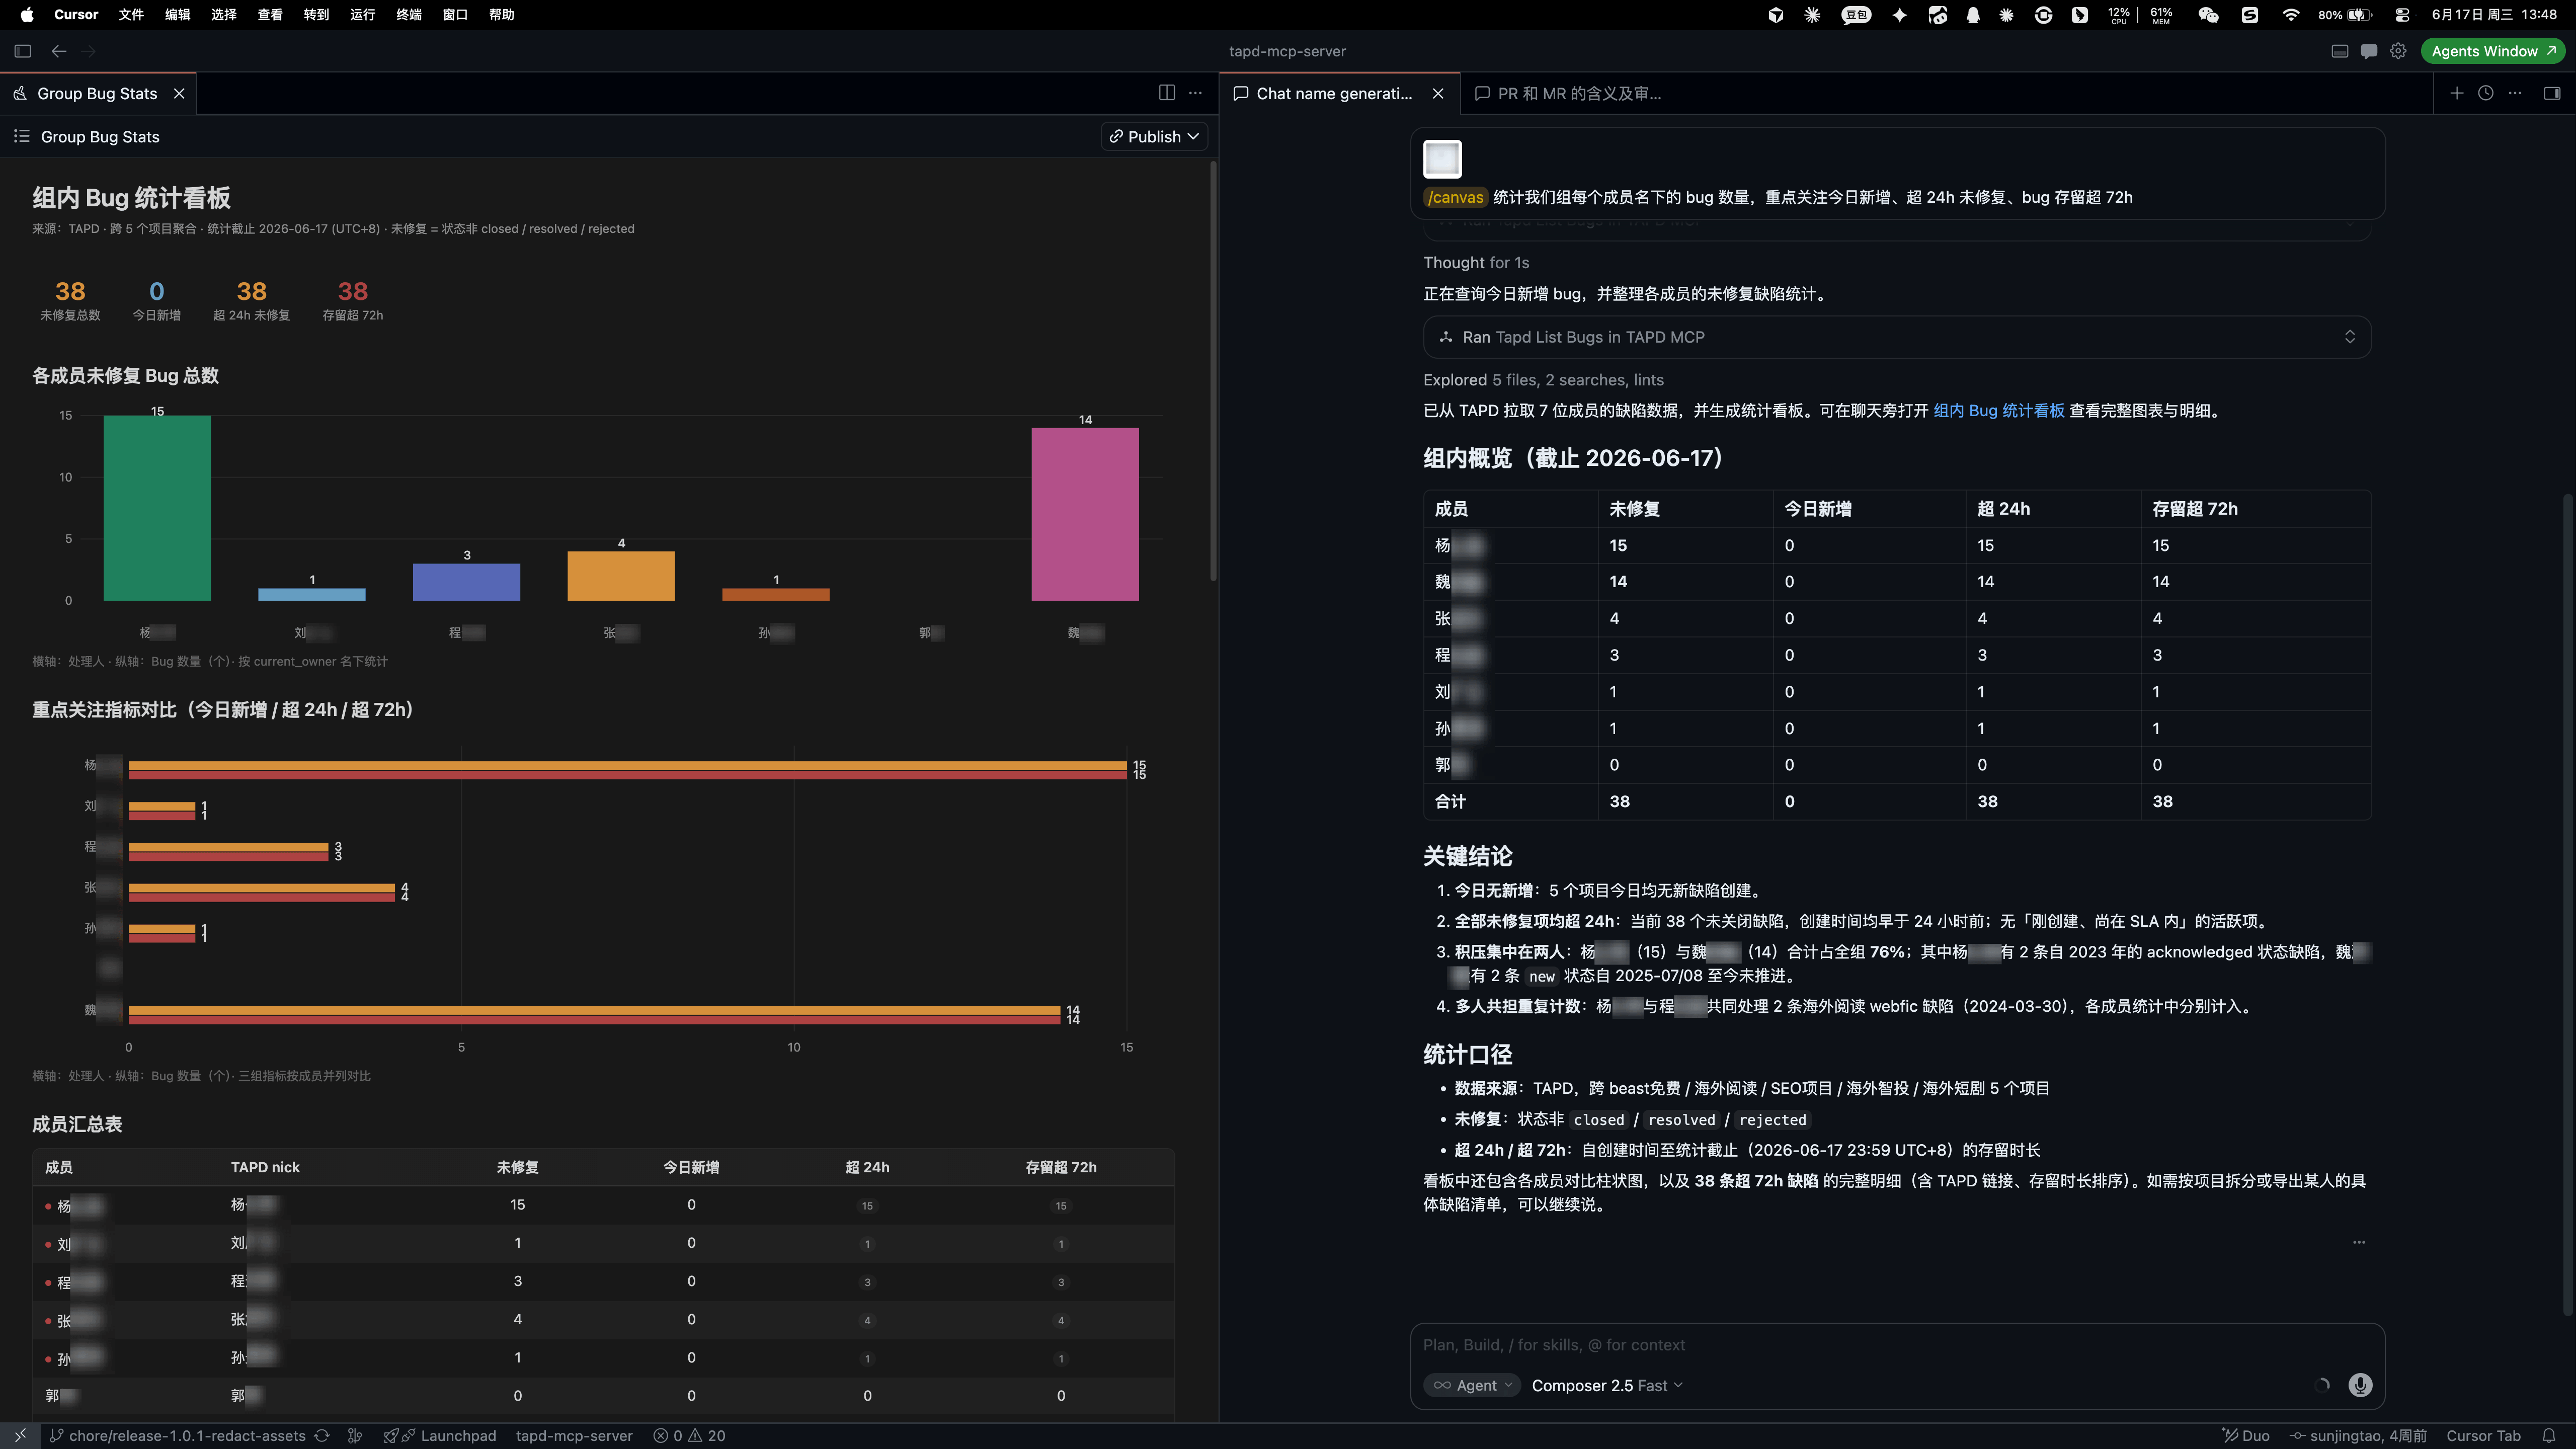Image resolution: width=2576 pixels, height=1449 pixels.
Task: Click the sunjingtao, 4周前 blame item
Action: (2358, 1436)
